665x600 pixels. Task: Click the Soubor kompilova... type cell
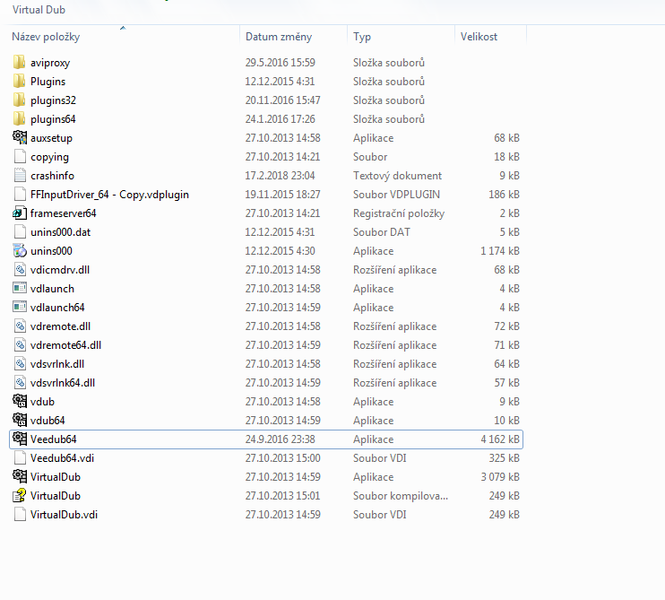point(401,496)
